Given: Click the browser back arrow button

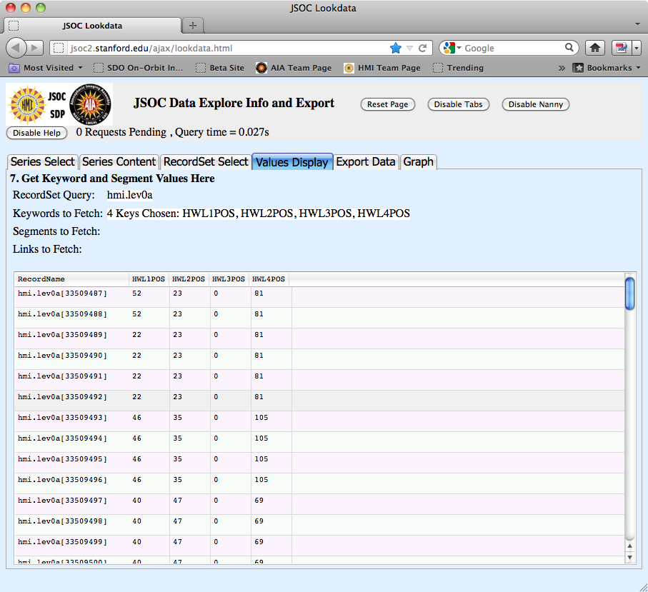Looking at the screenshot, I should tap(16, 48).
